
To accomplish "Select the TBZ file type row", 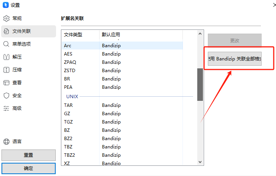I will click(x=122, y=147).
